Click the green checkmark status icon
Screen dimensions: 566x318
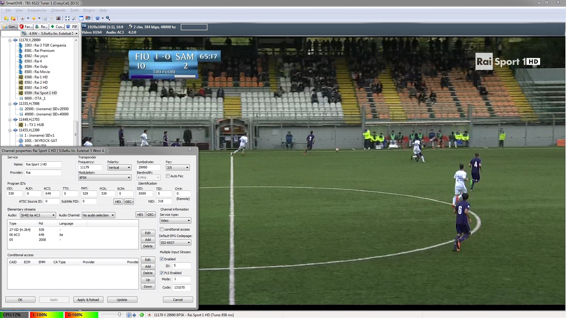pyautogui.click(x=142, y=315)
